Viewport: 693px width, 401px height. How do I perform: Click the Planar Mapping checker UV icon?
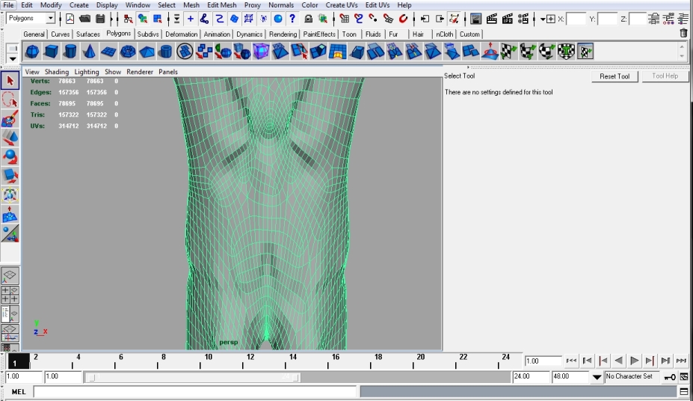508,52
